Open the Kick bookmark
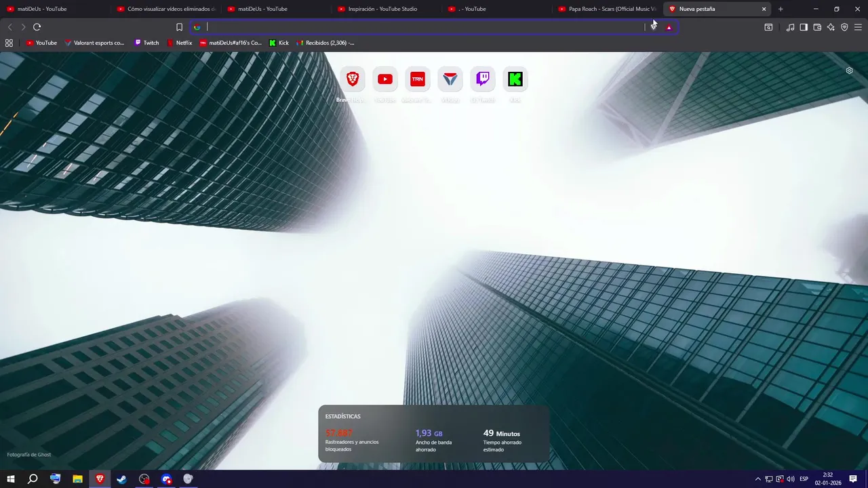This screenshot has width=868, height=488. click(x=279, y=43)
